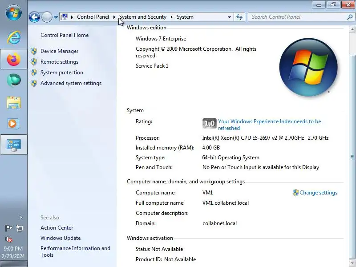The image size is (356, 267).
Task: Select the Control Panel taskbar button
Action: point(14,145)
